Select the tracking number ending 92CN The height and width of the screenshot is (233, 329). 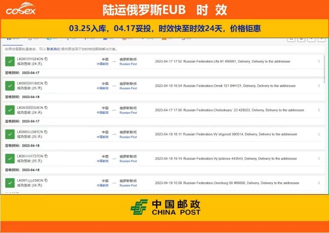click(30, 83)
